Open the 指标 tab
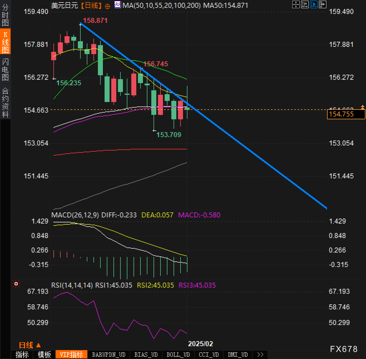The height and width of the screenshot is (359, 366). tap(22, 355)
